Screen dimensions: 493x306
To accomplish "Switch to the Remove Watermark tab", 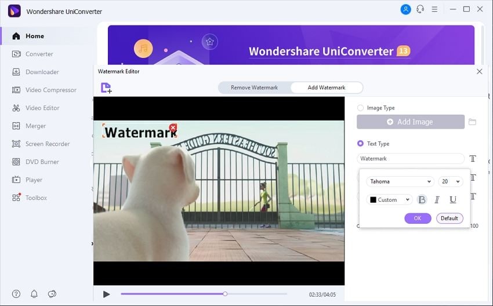I will (255, 88).
